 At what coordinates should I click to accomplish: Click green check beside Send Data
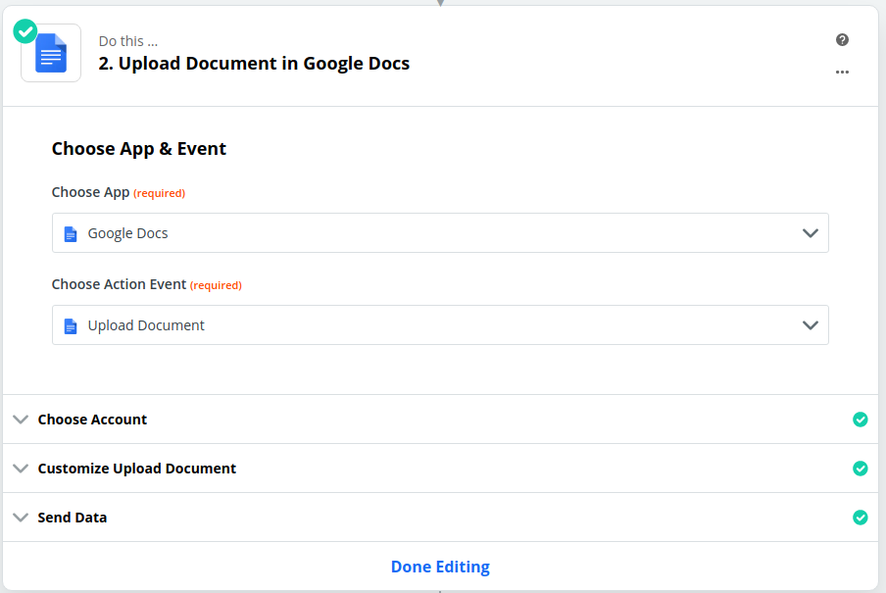860,518
